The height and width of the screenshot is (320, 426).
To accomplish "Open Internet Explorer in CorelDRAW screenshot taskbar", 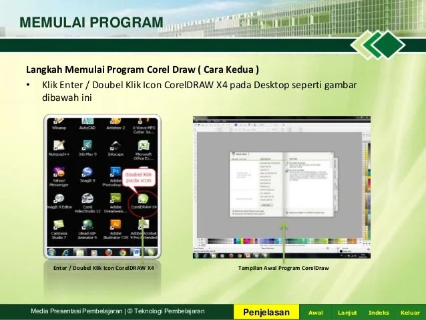I will coord(205,256).
